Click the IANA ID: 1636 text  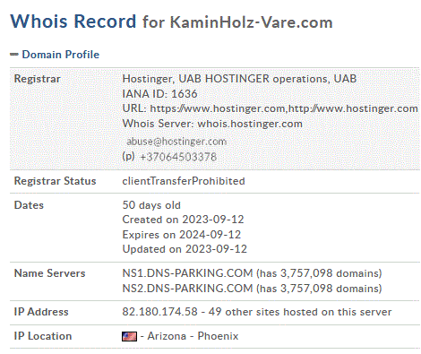point(159,94)
